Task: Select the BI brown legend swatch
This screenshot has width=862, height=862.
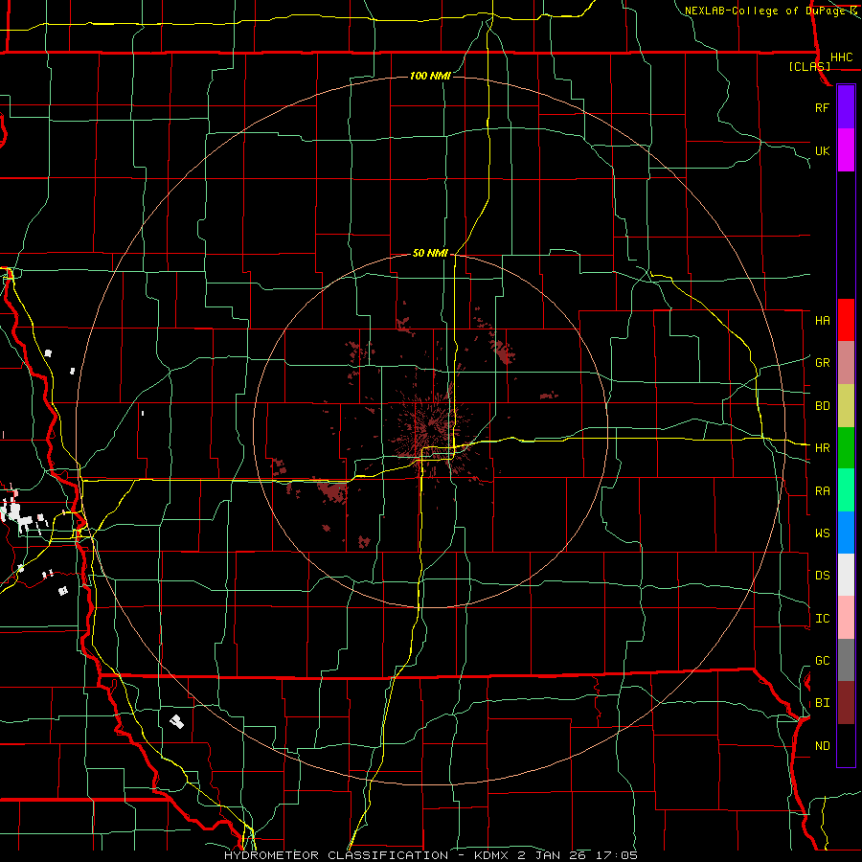Action: [846, 703]
